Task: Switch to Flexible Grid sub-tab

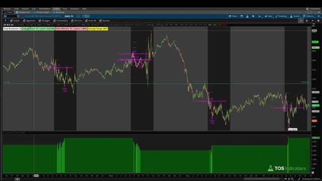Action: click(23, 12)
